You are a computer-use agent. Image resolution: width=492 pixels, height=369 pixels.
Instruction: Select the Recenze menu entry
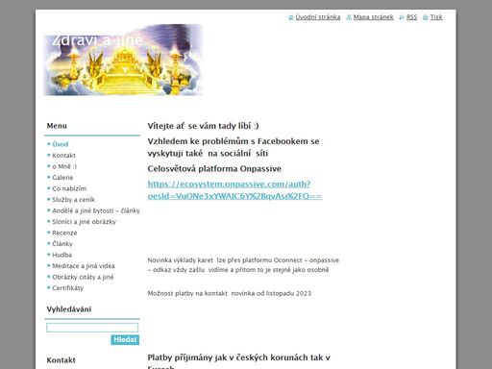coord(64,233)
